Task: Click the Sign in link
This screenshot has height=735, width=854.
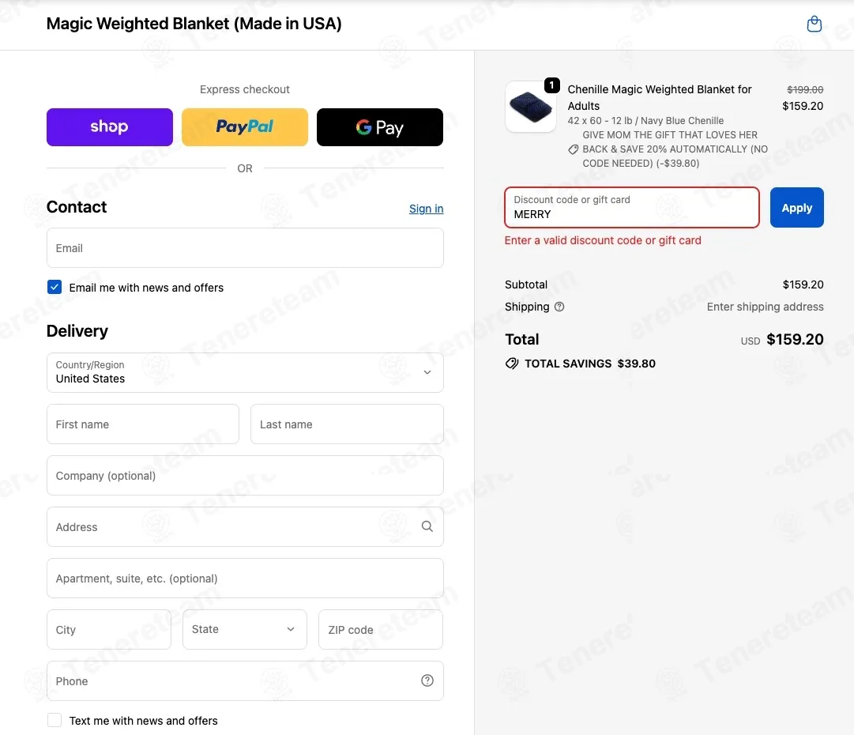Action: point(426,209)
